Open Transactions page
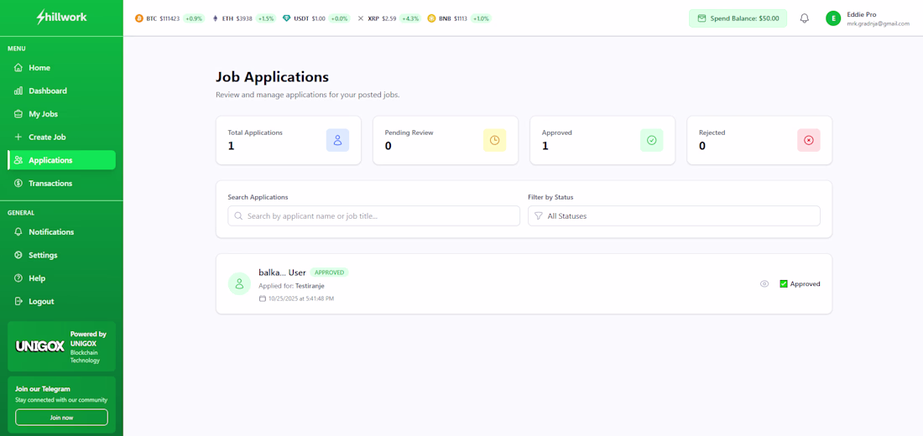Viewport: 923px width, 436px height. coord(61,183)
